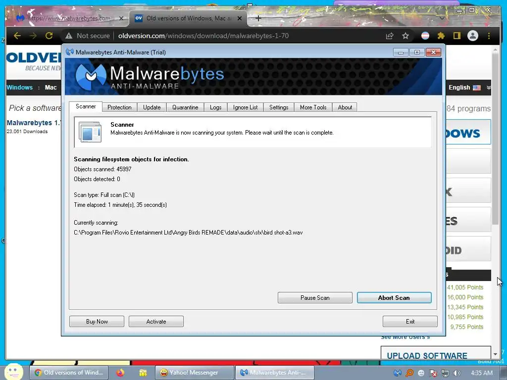Screen dimensions: 507x380
Task: Open a new Chrome tab
Action: 258,18
